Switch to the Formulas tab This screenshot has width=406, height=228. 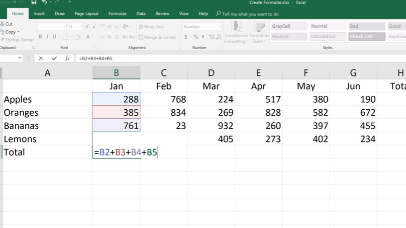point(118,14)
